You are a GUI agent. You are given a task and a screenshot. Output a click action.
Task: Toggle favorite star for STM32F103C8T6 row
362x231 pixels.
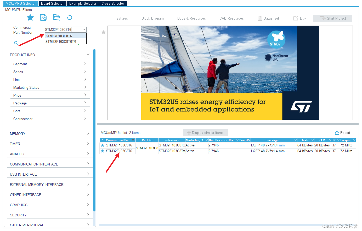[103, 145]
